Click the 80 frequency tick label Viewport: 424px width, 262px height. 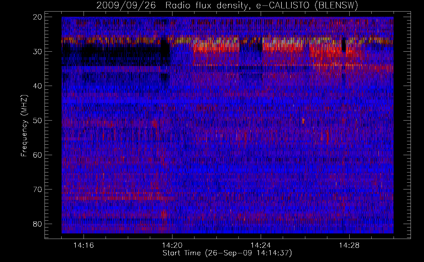tap(38, 224)
